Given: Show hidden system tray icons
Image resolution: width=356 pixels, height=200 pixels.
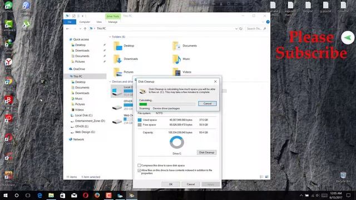Looking at the screenshot, I should 301,195.
